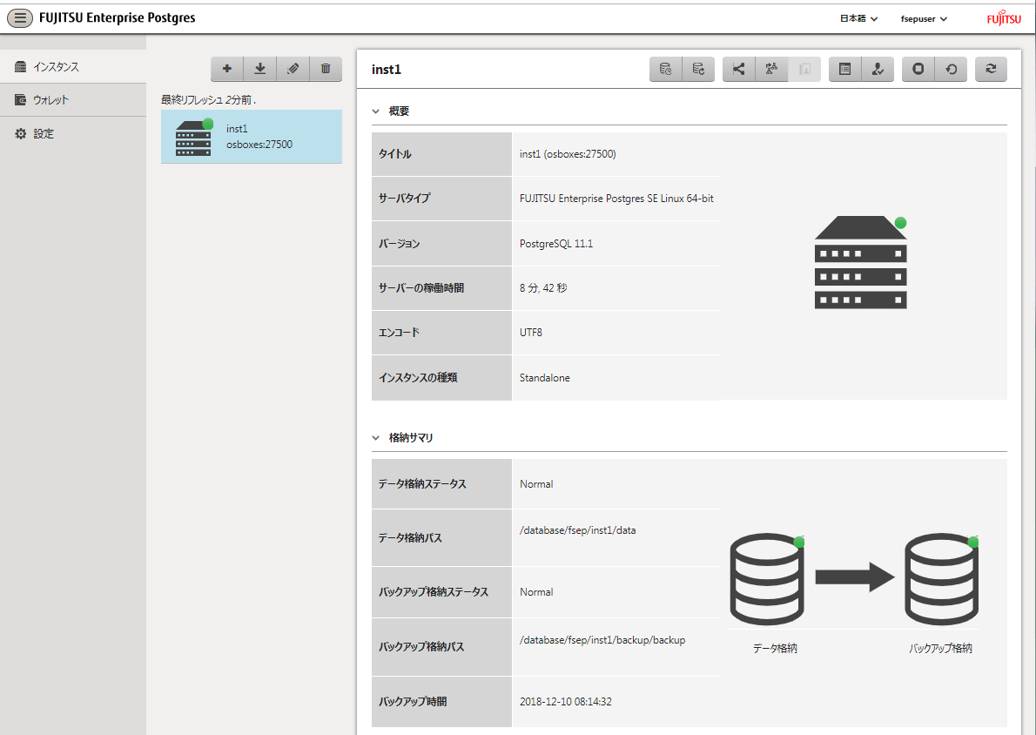Click the instances server icon in sidebar
The image size is (1036, 735).
[x=21, y=67]
